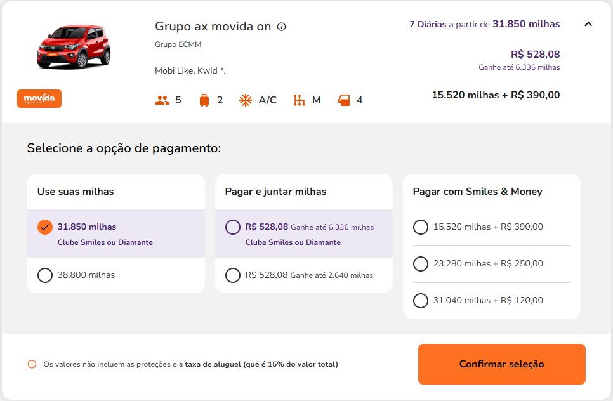Click Clube Smiles ou Diamante under R$ 528,08
The width and height of the screenshot is (613, 401).
coord(293,242)
